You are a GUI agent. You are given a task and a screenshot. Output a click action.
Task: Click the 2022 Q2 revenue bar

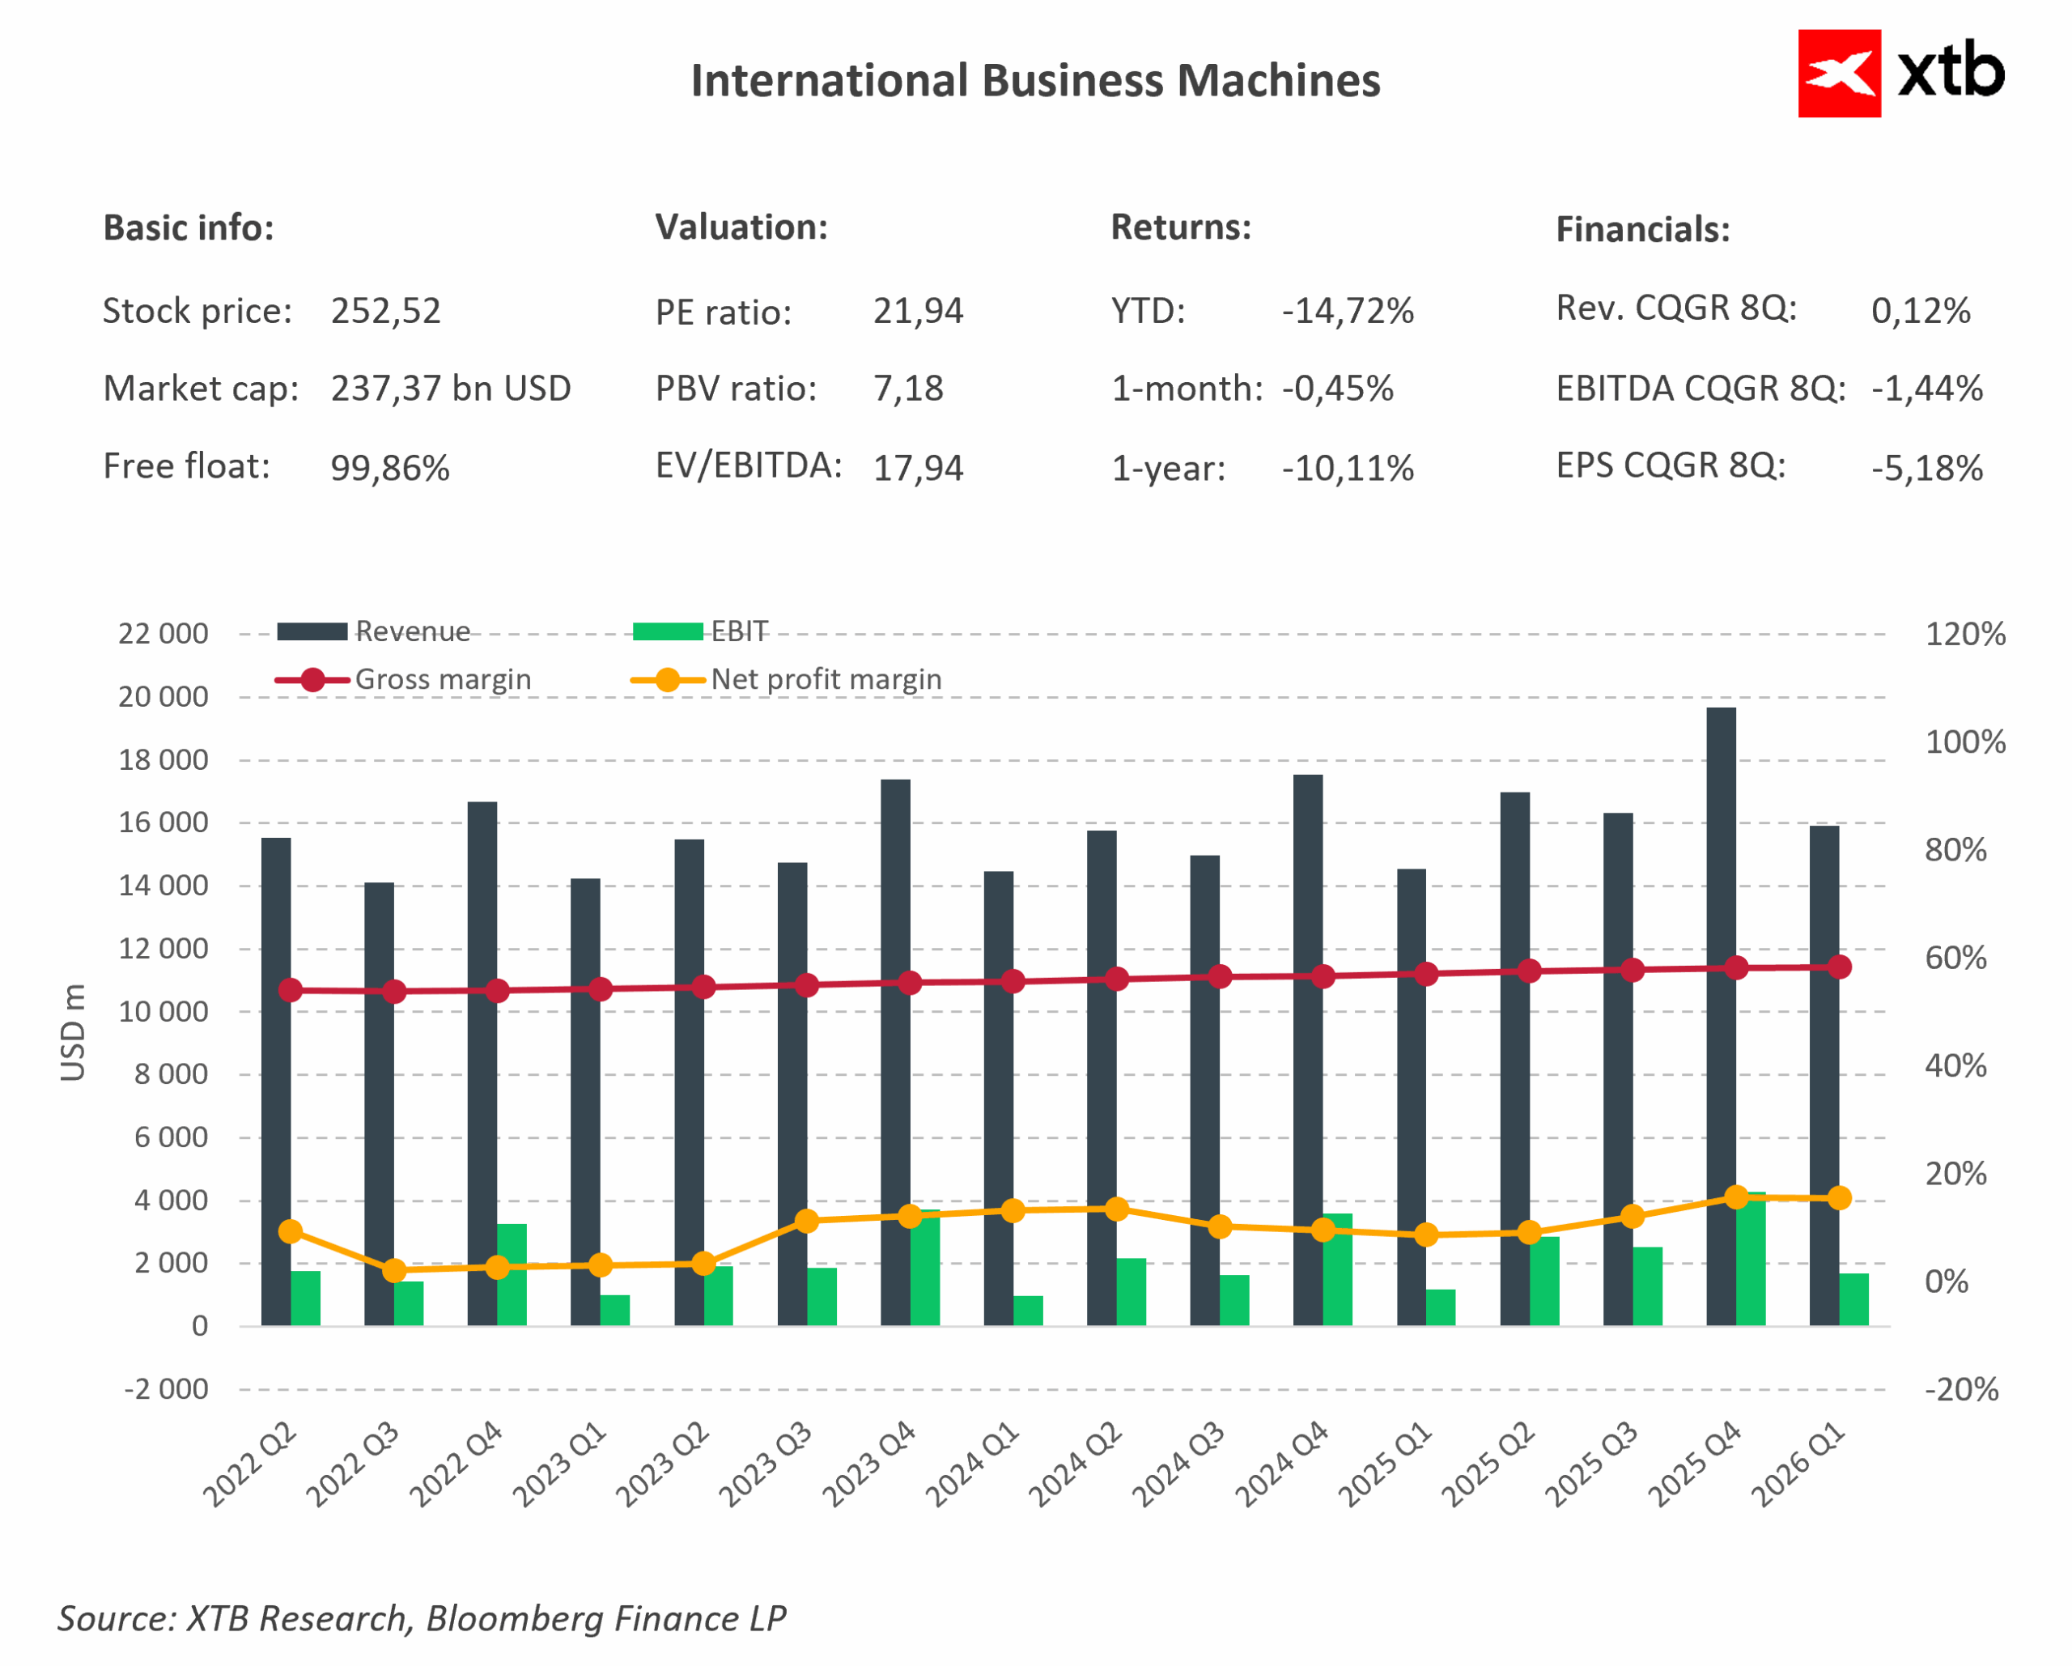point(276,1082)
